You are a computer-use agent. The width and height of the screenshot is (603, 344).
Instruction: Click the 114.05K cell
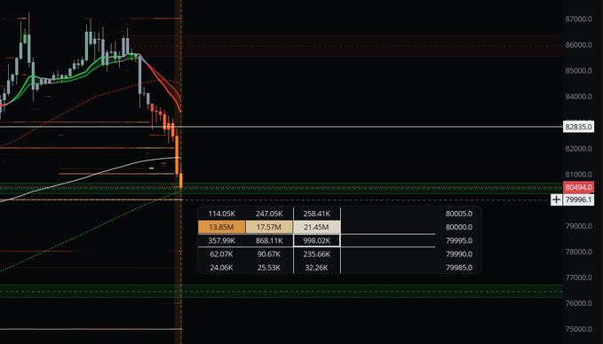point(221,214)
